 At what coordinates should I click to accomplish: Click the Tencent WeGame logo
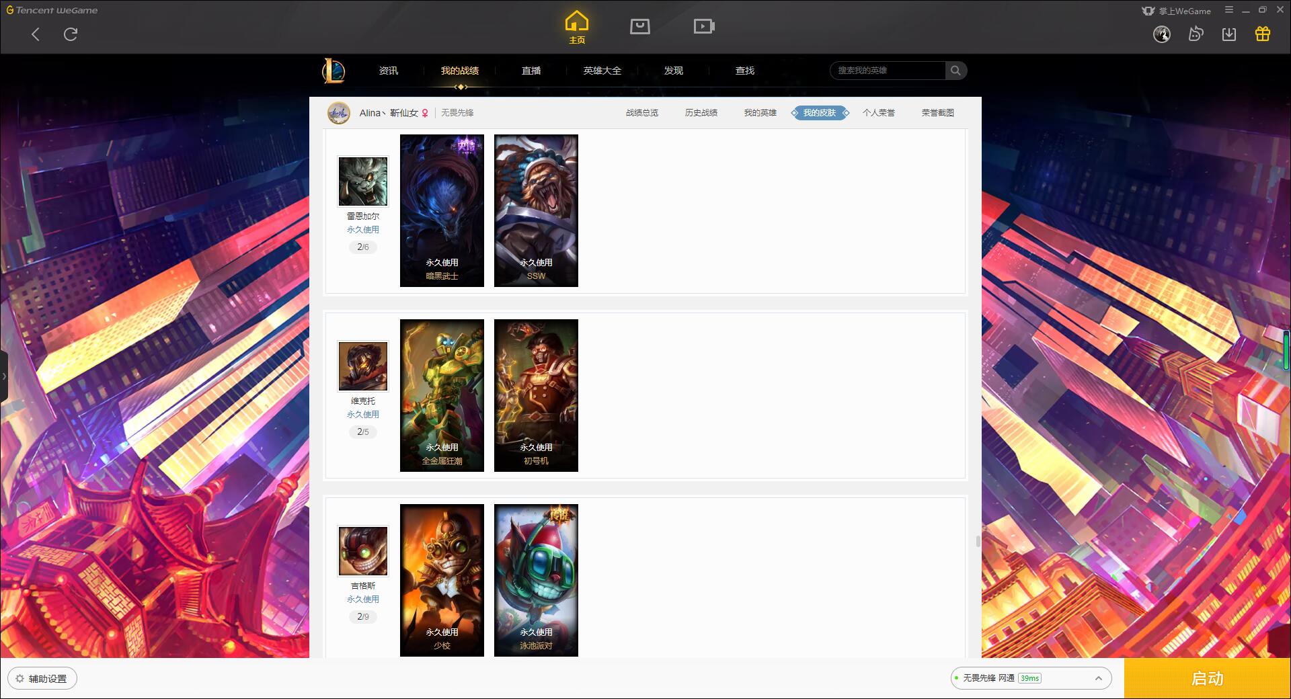point(52,10)
